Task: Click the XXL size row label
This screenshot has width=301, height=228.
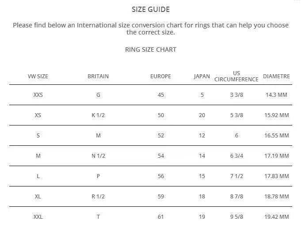Action: coord(38,217)
